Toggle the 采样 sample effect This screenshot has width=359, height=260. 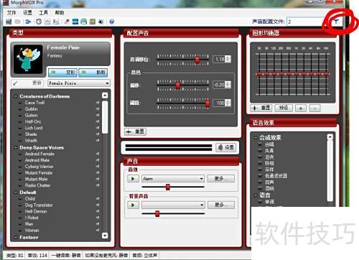269,170
